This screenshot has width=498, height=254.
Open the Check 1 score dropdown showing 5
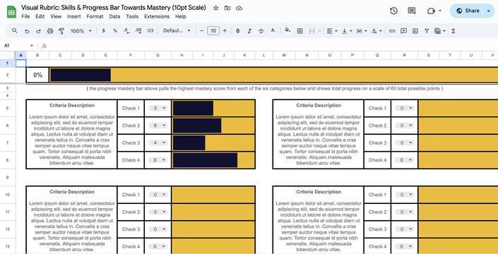tap(158, 108)
